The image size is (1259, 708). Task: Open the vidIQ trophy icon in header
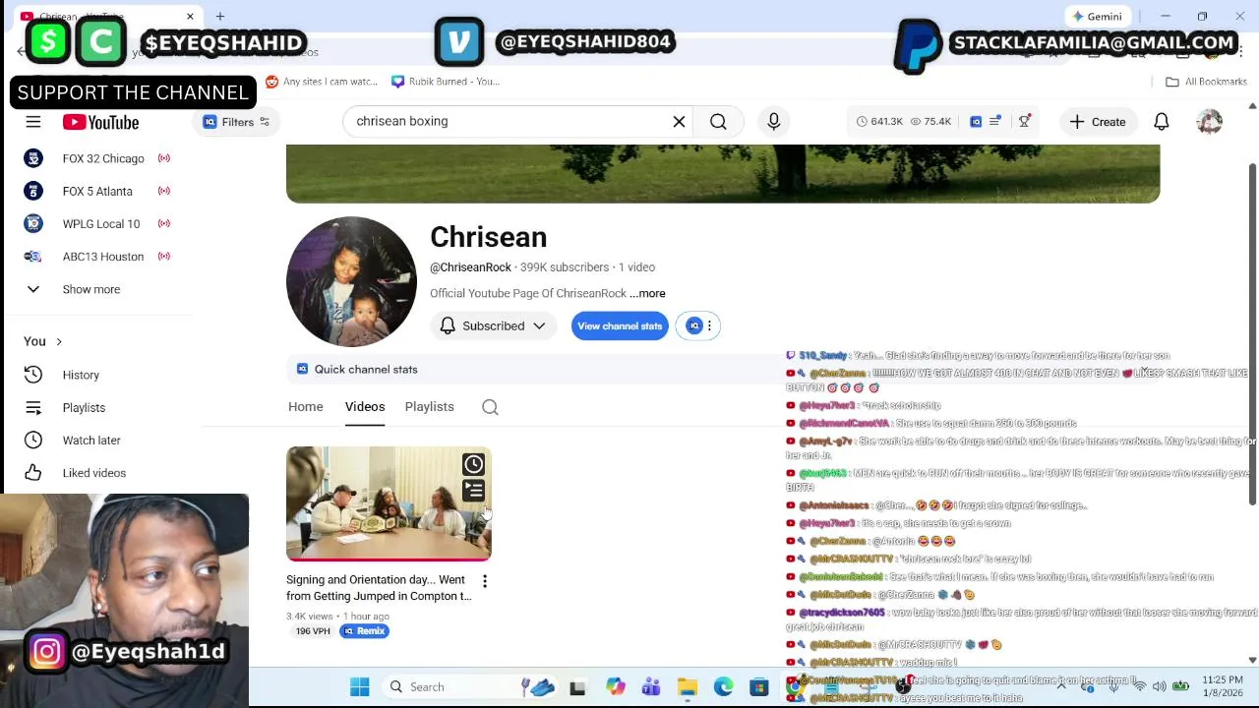click(1025, 121)
